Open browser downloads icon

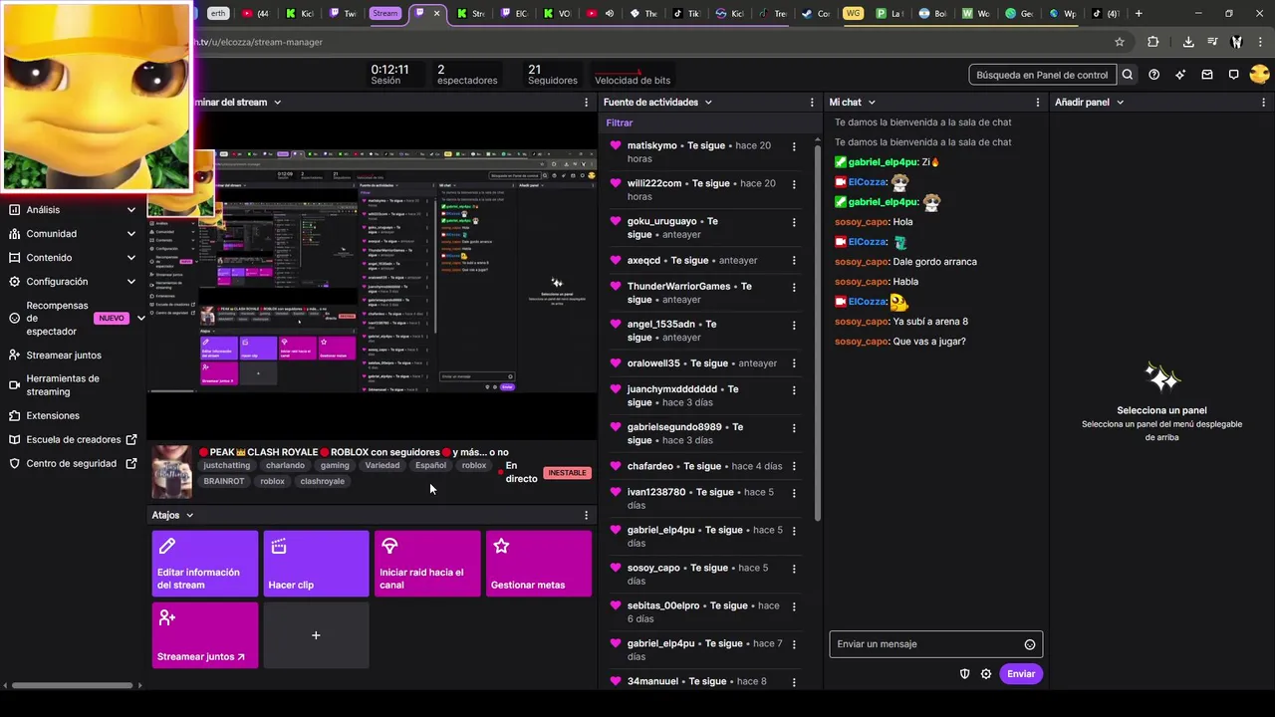click(1188, 42)
